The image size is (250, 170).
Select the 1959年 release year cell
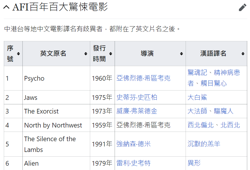click(102, 125)
